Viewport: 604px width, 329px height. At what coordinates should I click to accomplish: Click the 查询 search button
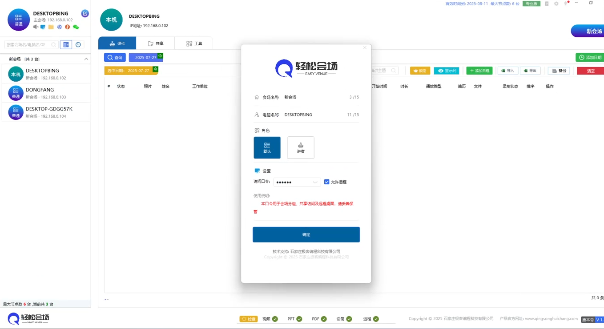coord(115,58)
